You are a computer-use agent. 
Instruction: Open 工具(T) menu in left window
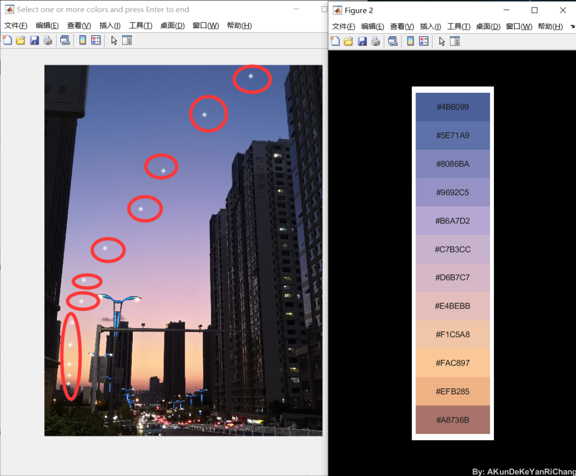[x=141, y=26]
